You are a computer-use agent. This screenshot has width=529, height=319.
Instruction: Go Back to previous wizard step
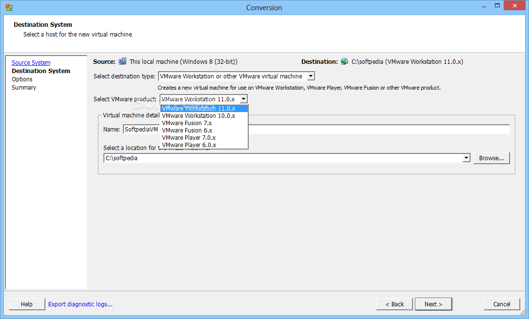pyautogui.click(x=394, y=304)
